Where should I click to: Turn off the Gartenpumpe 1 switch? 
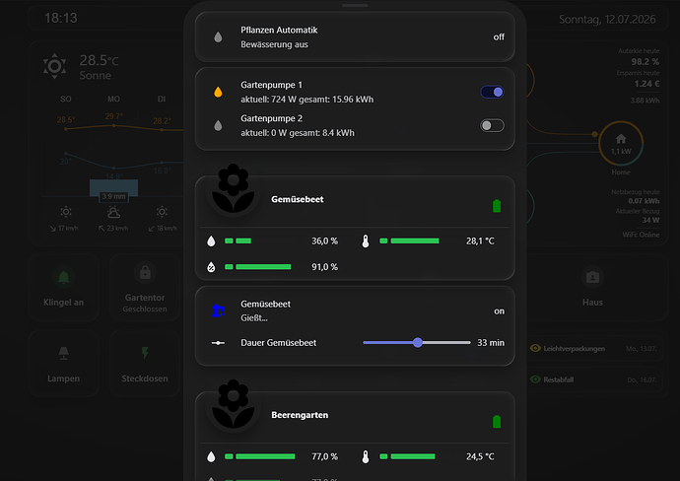[x=492, y=92]
